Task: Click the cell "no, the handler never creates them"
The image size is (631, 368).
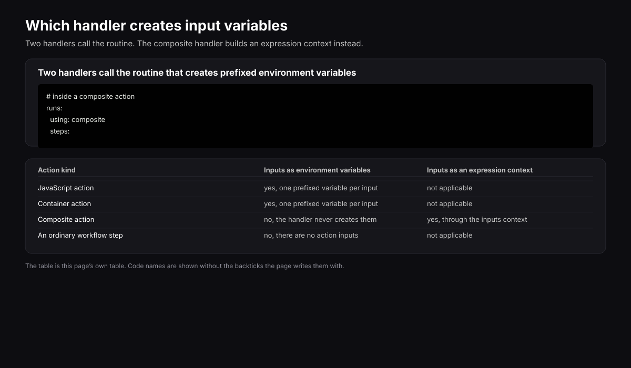Action: [x=320, y=219]
